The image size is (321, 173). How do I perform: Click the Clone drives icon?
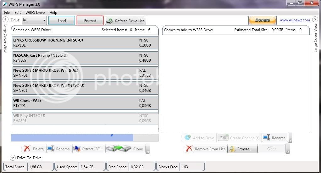tap(119, 149)
